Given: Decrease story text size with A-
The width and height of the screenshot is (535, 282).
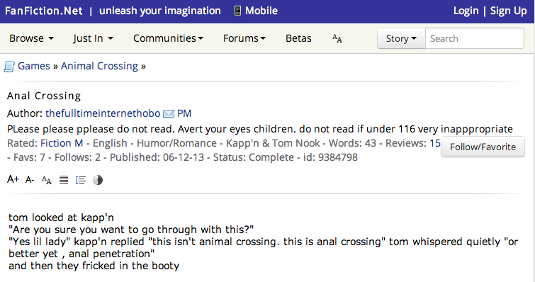Looking at the screenshot, I should tap(30, 180).
